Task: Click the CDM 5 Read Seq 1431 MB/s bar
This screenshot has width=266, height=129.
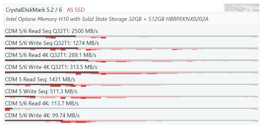Action: coord(131,85)
